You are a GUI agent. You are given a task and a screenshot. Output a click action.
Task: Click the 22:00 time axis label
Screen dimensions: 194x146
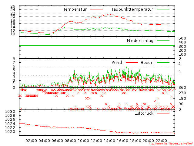(x=161, y=141)
